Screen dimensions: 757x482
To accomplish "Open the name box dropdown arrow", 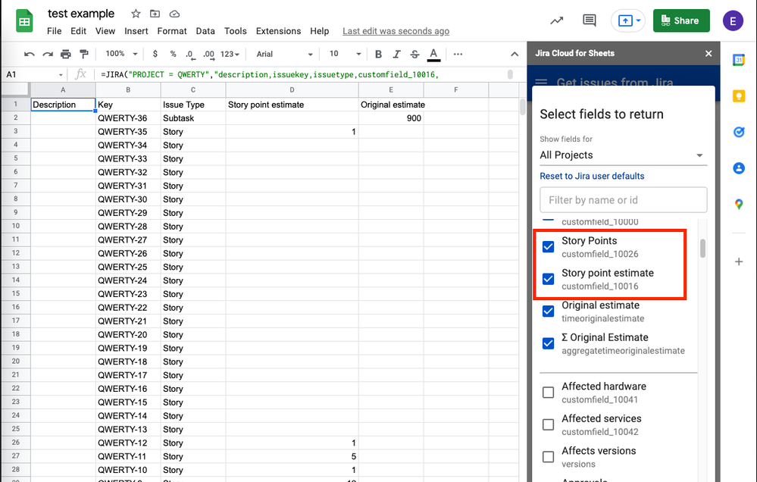I will [x=61, y=75].
